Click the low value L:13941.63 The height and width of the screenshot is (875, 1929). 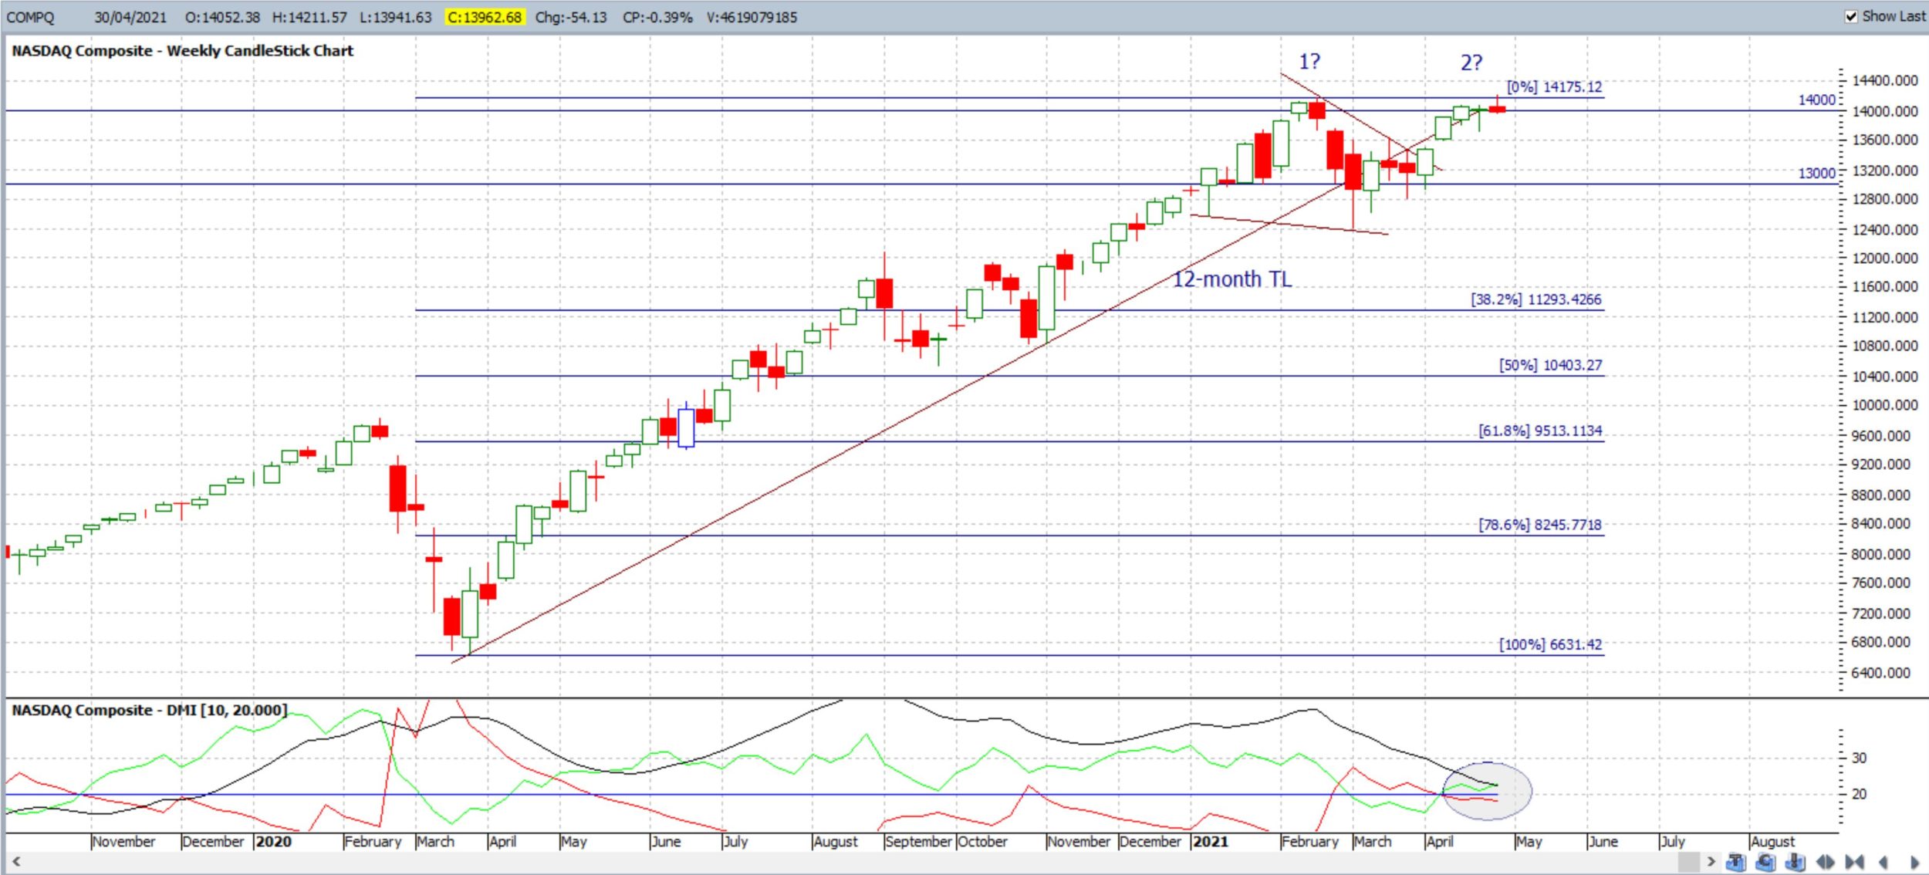pyautogui.click(x=396, y=17)
